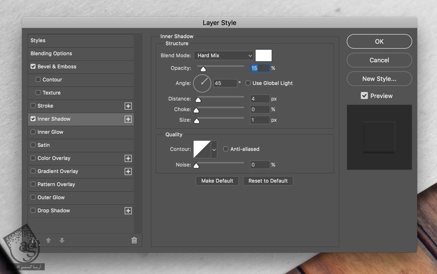Screen dimensions: 437x274
Task: Click the angle dial control
Action: click(x=202, y=83)
